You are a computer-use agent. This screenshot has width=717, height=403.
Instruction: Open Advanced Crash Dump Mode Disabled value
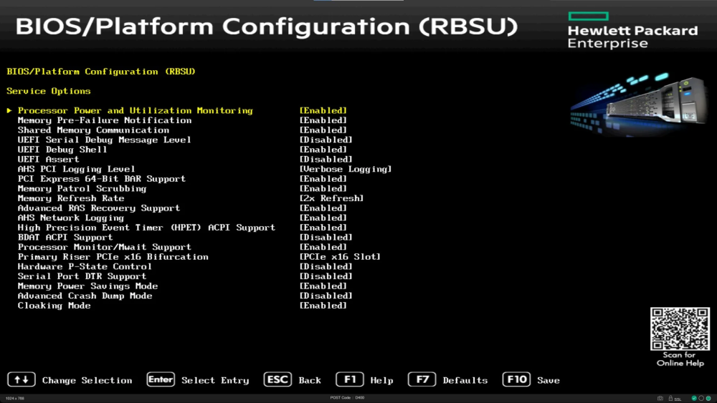pos(326,296)
